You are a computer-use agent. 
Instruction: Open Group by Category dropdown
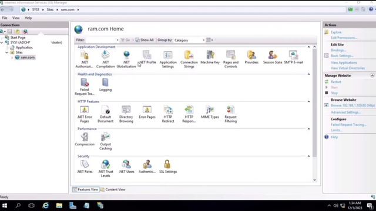189,40
